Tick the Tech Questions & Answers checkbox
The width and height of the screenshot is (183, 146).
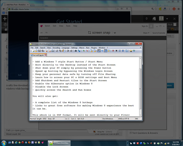click(131, 133)
